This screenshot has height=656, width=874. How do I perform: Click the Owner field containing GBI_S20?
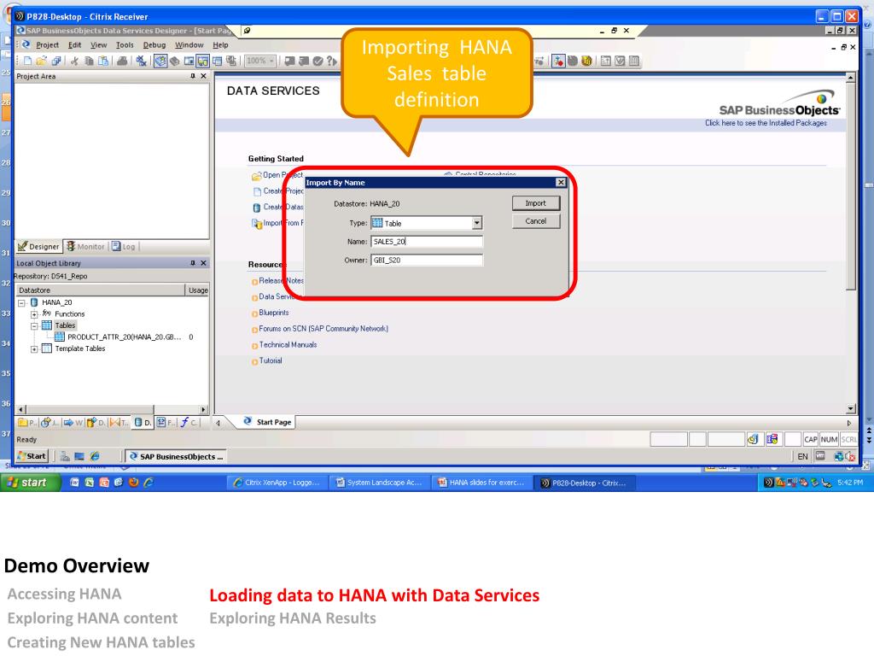(427, 260)
